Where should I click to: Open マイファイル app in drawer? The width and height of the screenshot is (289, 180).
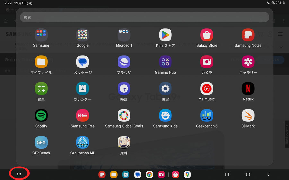[41, 62]
